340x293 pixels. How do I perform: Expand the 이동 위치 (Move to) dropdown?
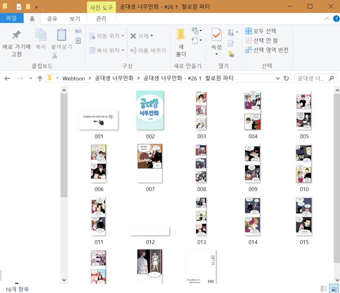coord(123,36)
